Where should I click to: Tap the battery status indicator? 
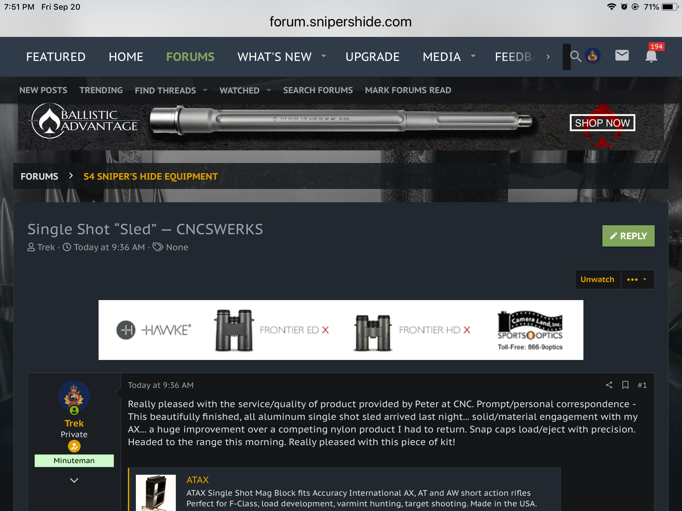click(x=670, y=7)
